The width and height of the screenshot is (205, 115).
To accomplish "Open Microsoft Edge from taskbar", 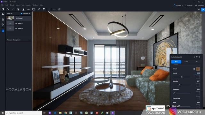I will [x=55, y=113].
